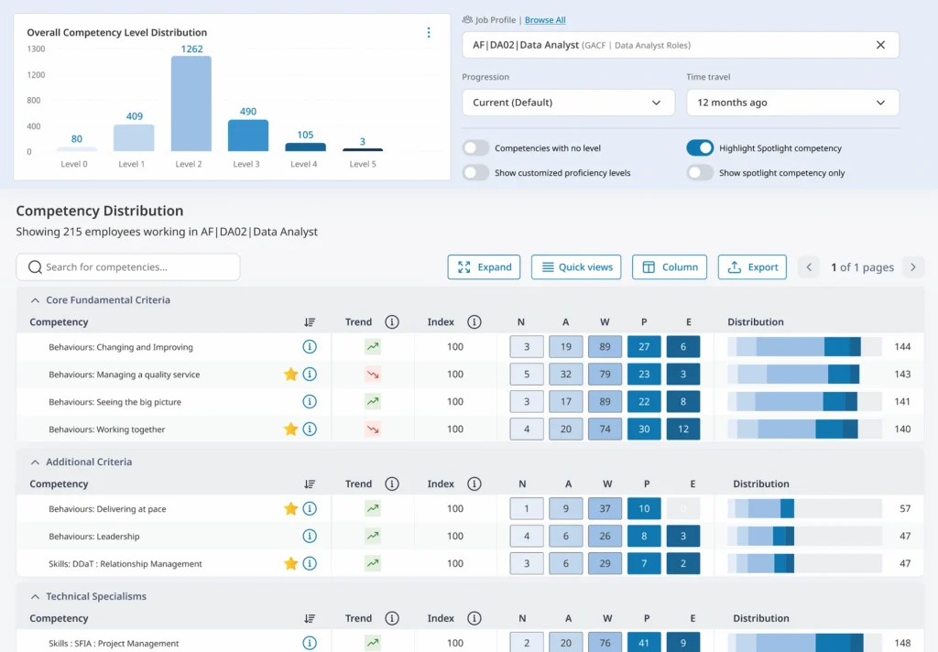The width and height of the screenshot is (938, 652).
Task: Click the Level 1 bar showing 409
Action: [134, 138]
